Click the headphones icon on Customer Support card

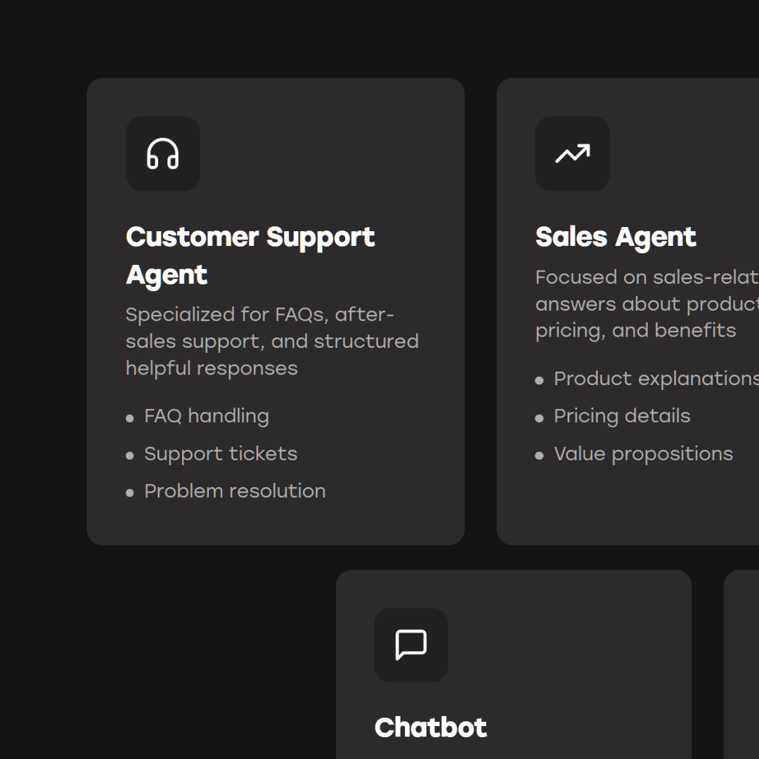pyautogui.click(x=163, y=153)
